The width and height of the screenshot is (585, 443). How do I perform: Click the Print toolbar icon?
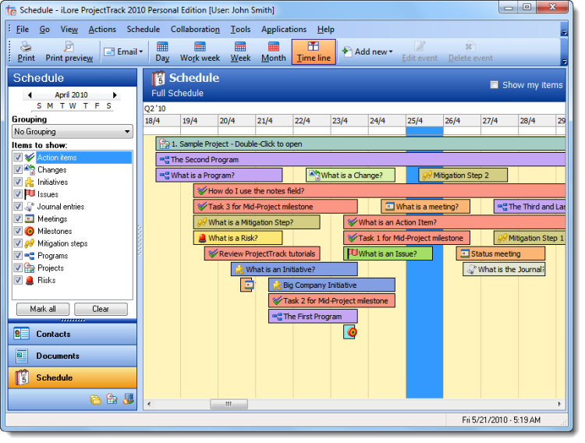pyautogui.click(x=26, y=52)
